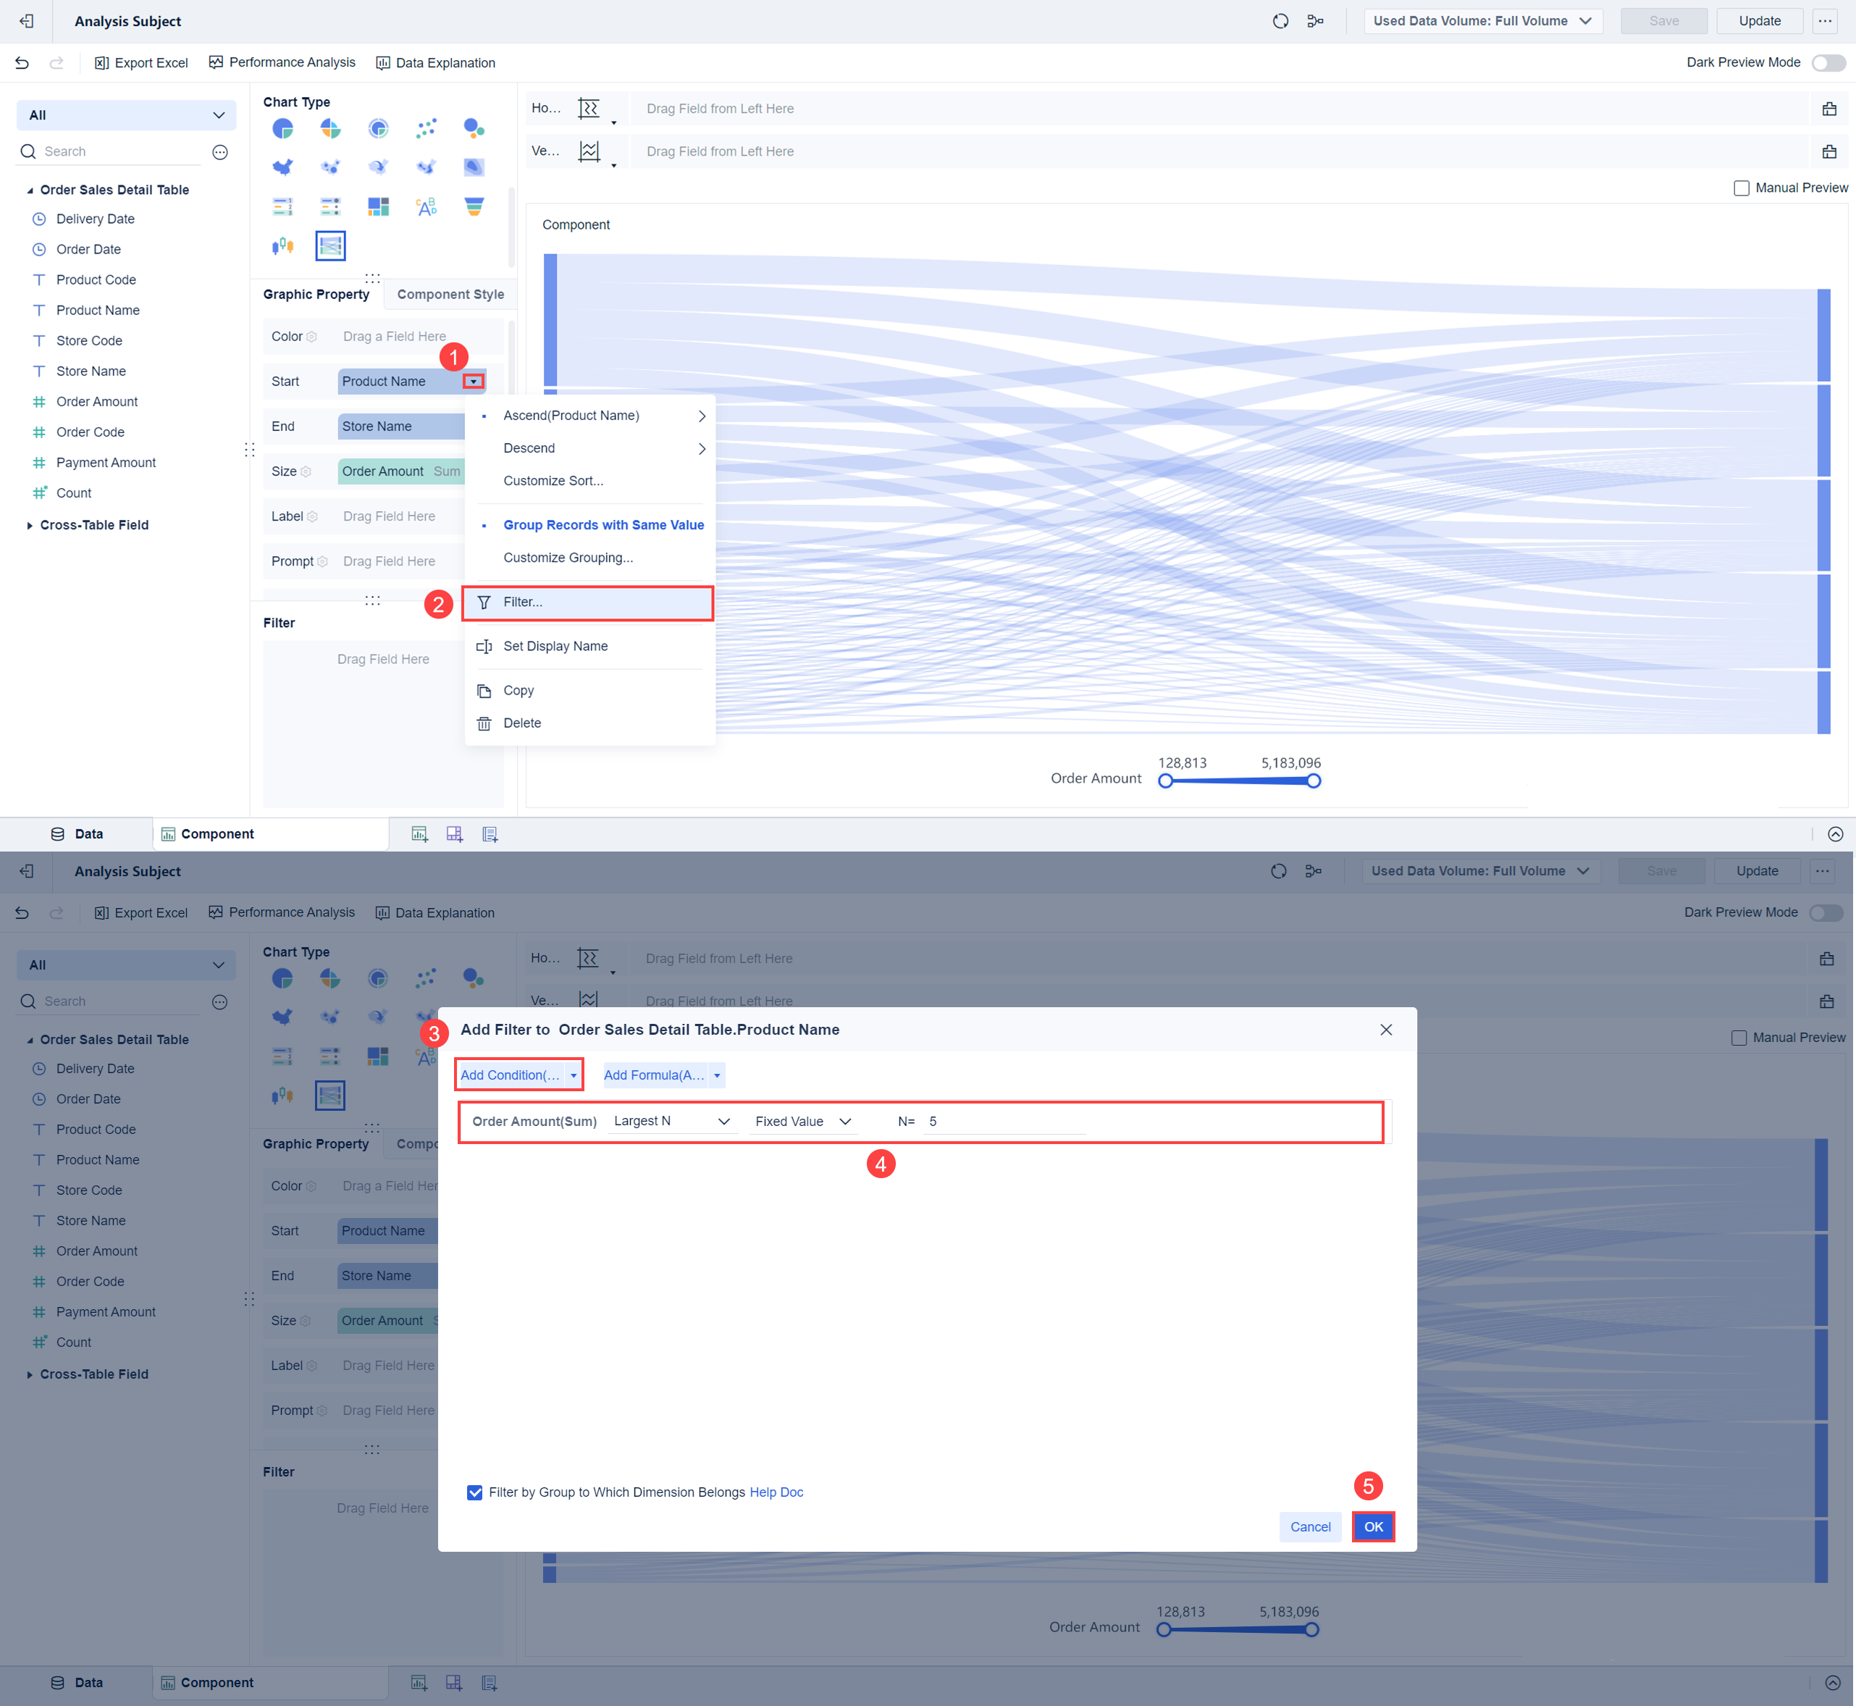Click the funnel icon beside Filter... entry
Image resolution: width=1856 pixels, height=1706 pixels.
pos(484,603)
